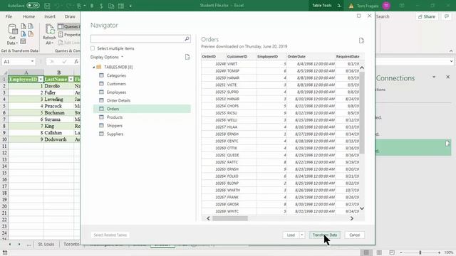Click the OrderDate column header in preview
Screen dimensions: 456x256
pyautogui.click(x=311, y=57)
